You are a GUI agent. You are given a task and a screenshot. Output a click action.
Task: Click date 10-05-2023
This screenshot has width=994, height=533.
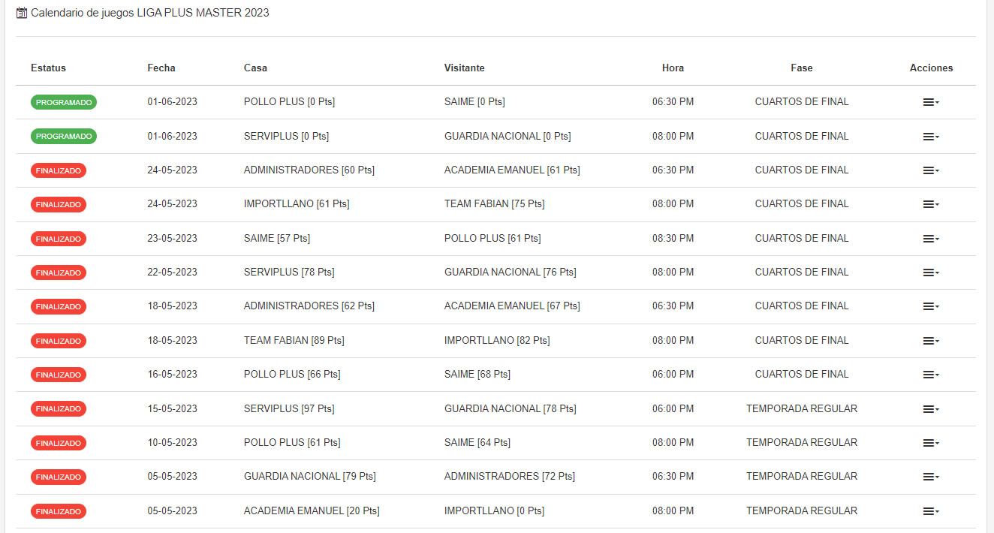click(x=172, y=443)
